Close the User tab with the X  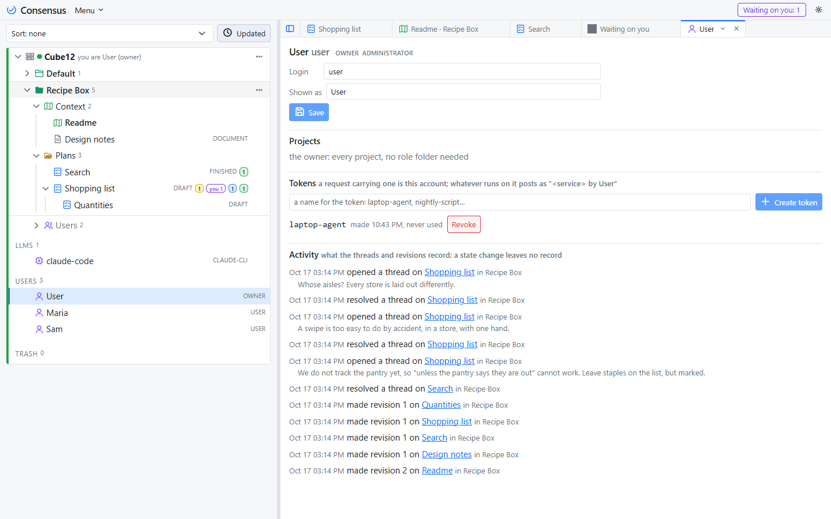click(x=737, y=29)
